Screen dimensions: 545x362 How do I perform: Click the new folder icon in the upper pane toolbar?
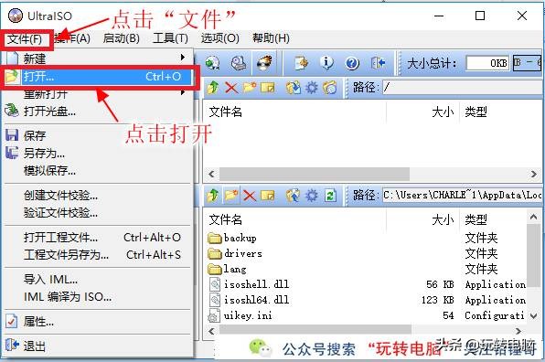click(250, 87)
